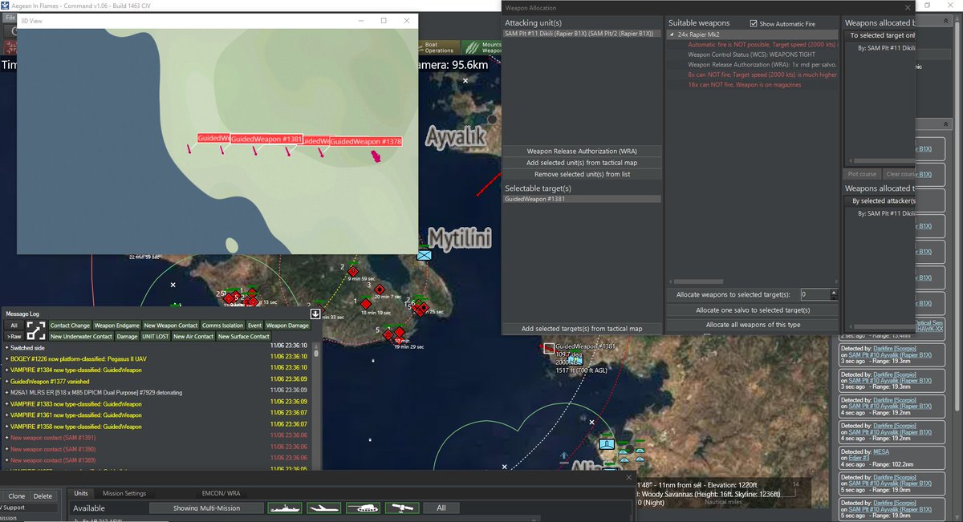
Task: Click the allocate weapons quantity field
Action: tap(814, 294)
